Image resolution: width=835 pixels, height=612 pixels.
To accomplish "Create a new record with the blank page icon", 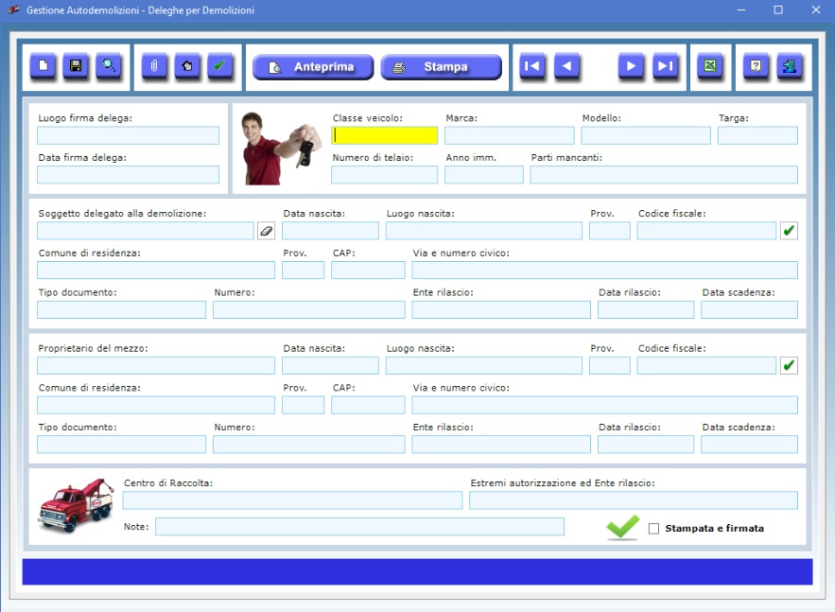I will [x=43, y=66].
